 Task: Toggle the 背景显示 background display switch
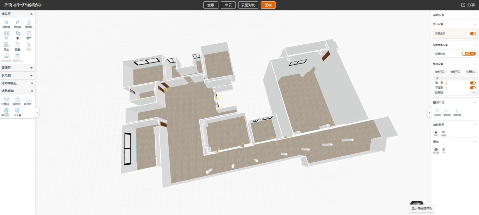coord(473,33)
